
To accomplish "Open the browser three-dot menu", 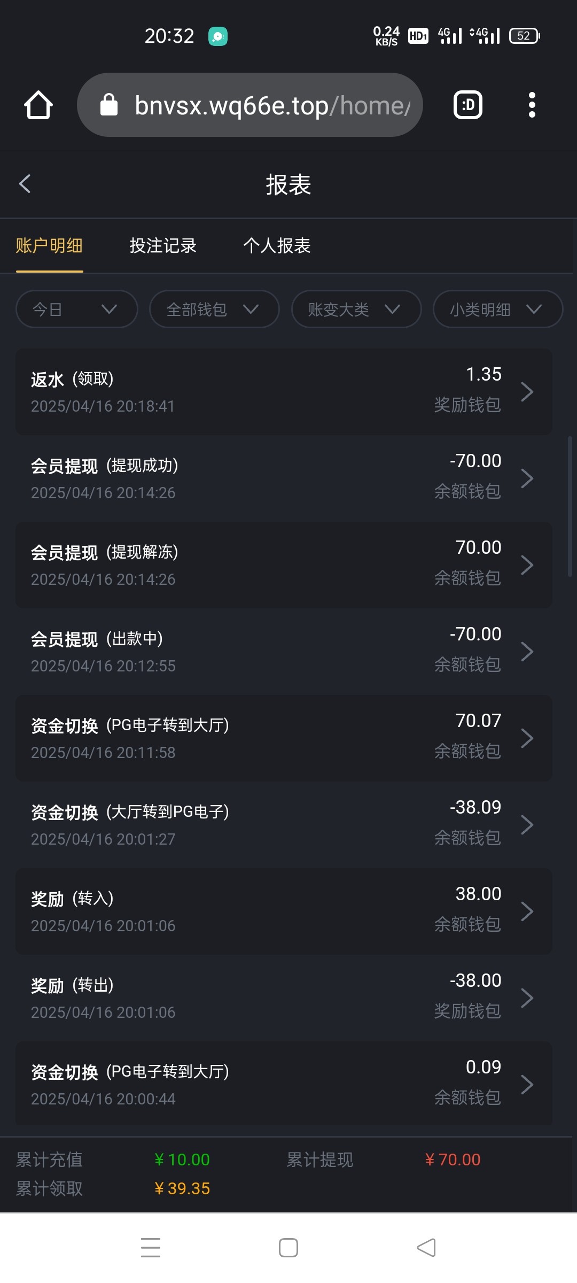I will 532,105.
